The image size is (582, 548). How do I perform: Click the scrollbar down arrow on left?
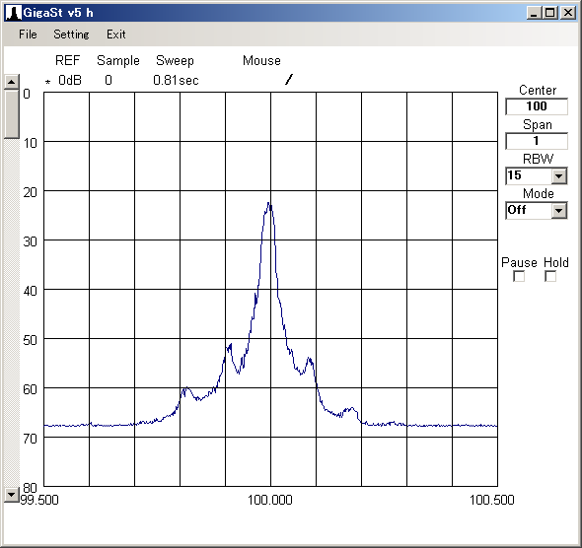(x=12, y=495)
